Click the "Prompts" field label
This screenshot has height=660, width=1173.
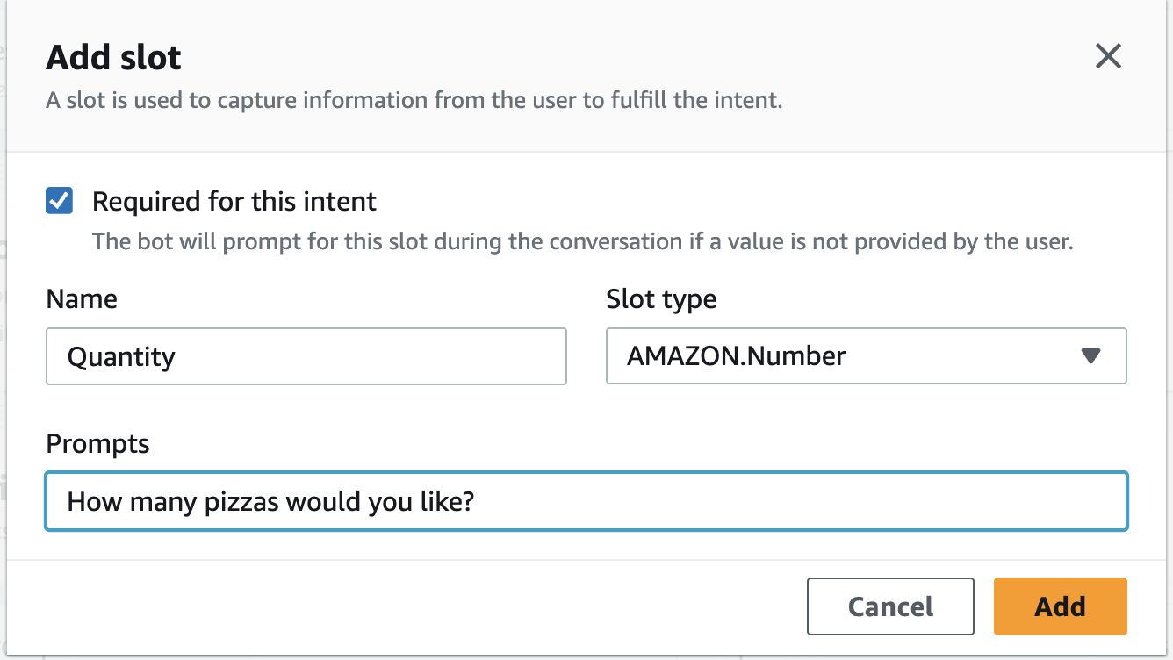(x=97, y=444)
